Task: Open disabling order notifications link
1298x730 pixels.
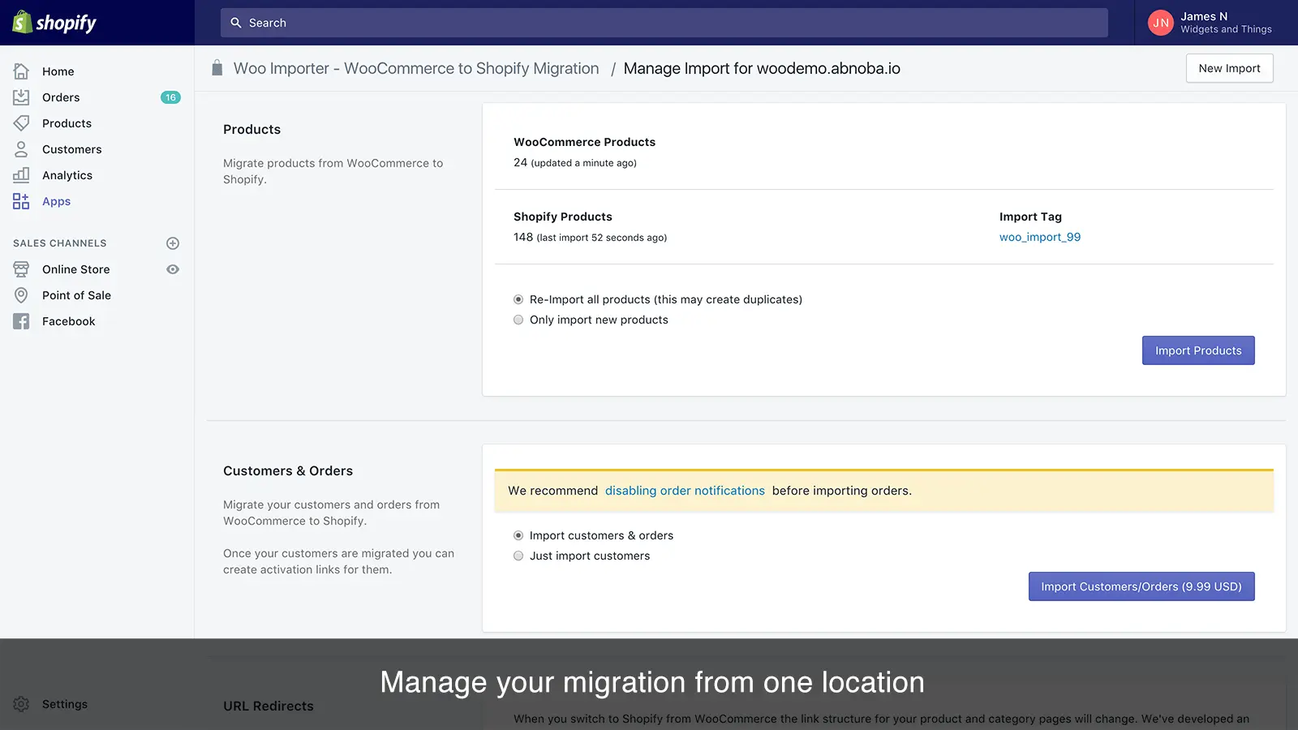Action: click(685, 491)
